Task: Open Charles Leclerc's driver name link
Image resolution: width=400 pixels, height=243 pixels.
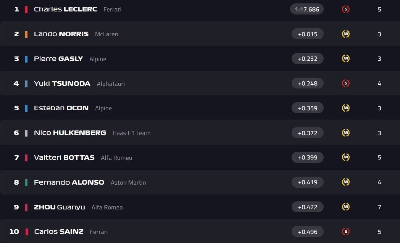Action: point(65,9)
